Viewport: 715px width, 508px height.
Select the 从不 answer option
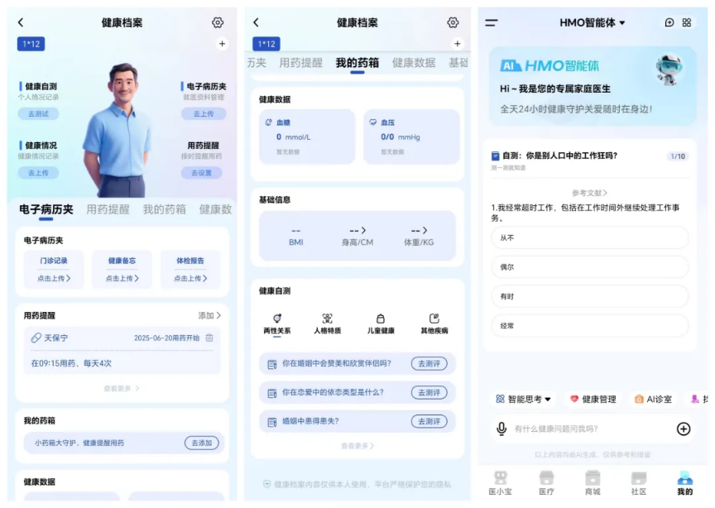(x=592, y=237)
